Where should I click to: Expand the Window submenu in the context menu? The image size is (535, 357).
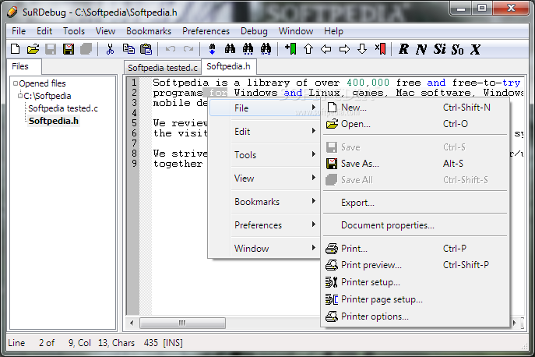(275, 249)
